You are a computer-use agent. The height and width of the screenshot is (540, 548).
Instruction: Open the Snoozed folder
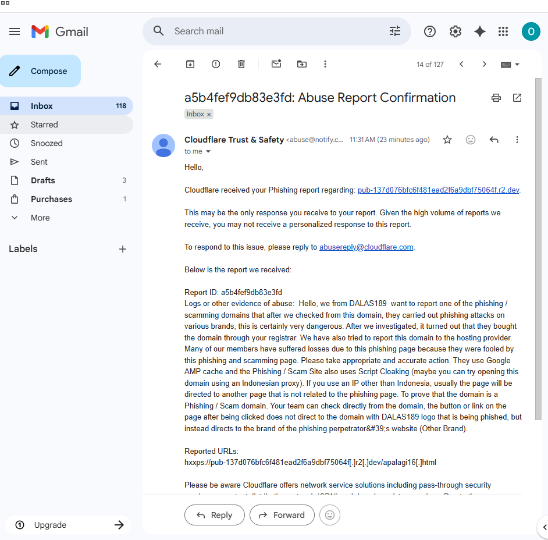(x=66, y=143)
